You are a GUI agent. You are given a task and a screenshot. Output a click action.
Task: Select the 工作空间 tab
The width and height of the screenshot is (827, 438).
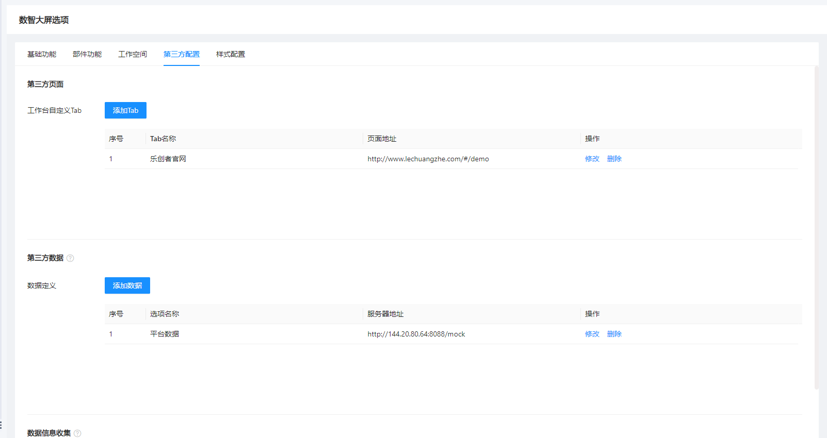(x=133, y=54)
